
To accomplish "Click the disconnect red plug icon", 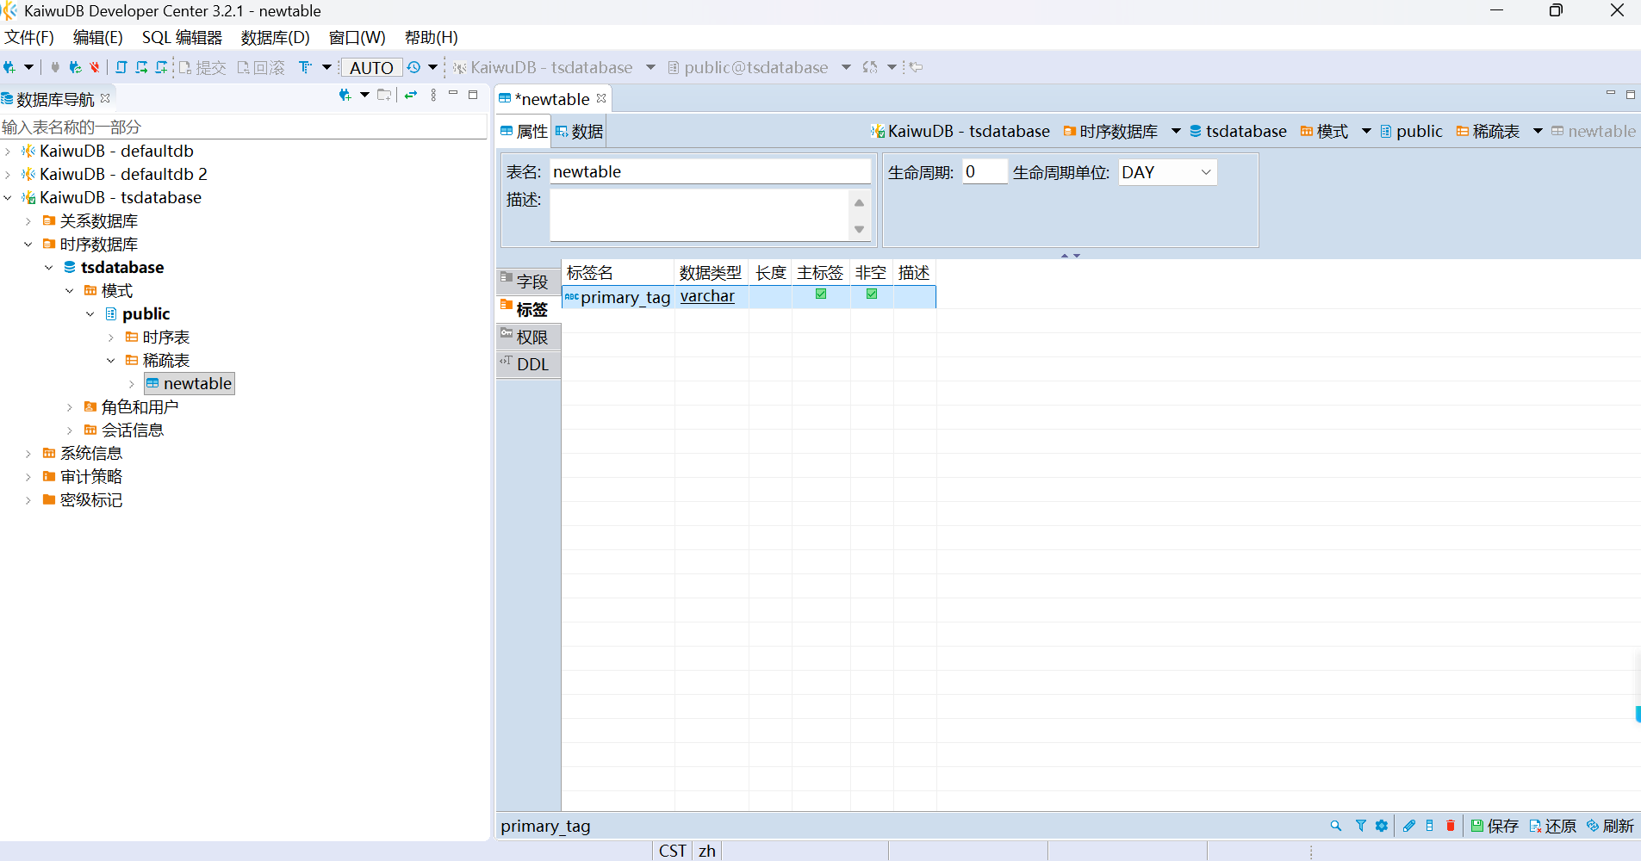I will pos(95,67).
